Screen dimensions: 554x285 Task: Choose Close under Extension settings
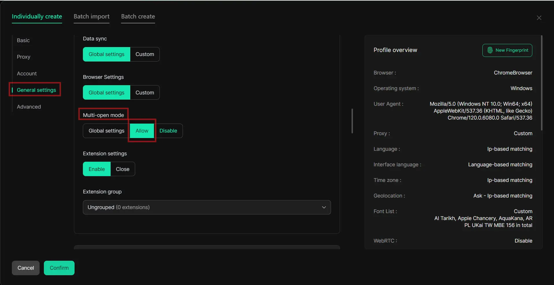[x=122, y=169]
